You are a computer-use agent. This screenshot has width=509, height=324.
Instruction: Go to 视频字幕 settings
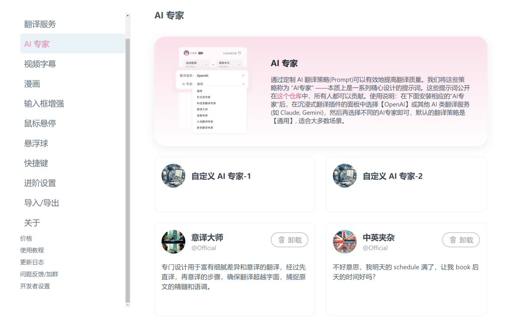point(40,64)
